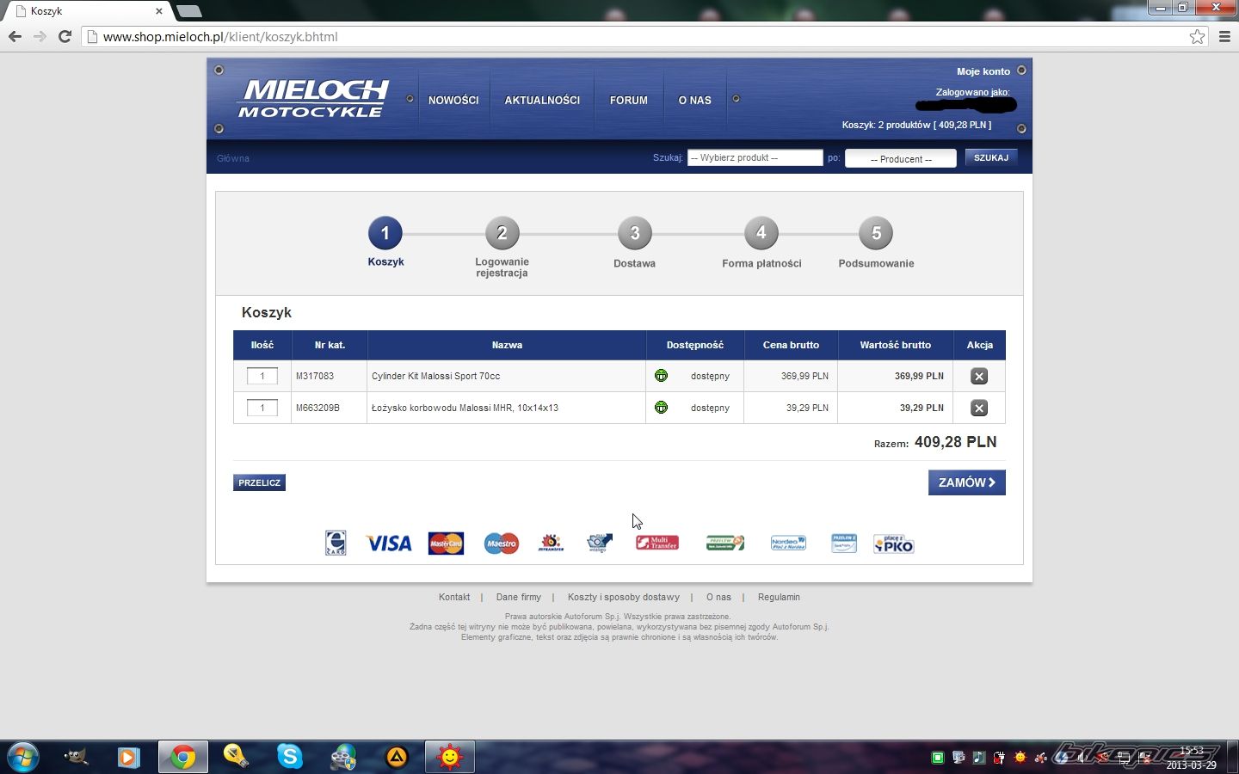Open the lightbulb app in taskbar

[x=236, y=756]
